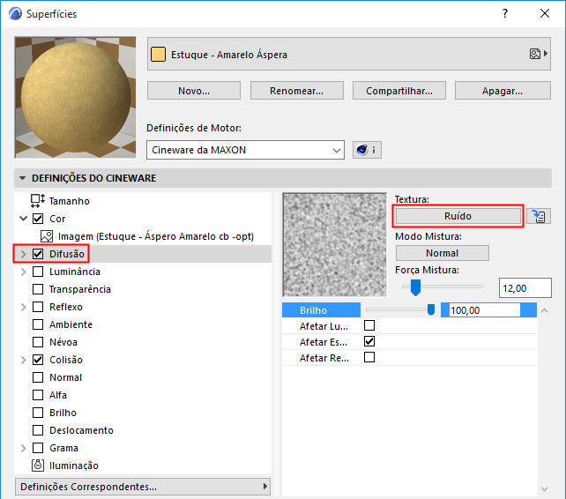Enable the Luminância checkbox
The image size is (566, 499).
pos(38,272)
